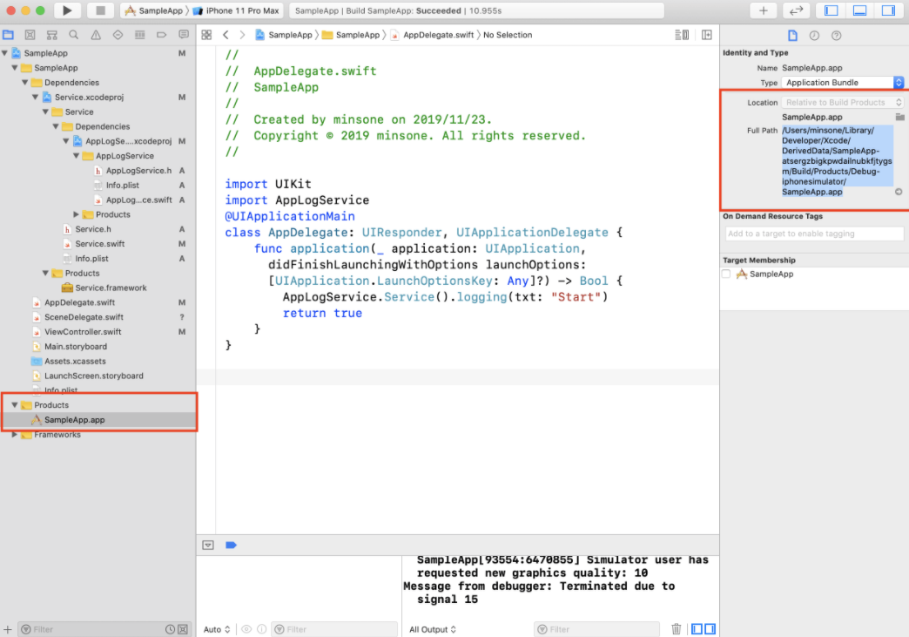This screenshot has width=909, height=637.
Task: Expand the Products folder under AppLogService
Action: 76,214
